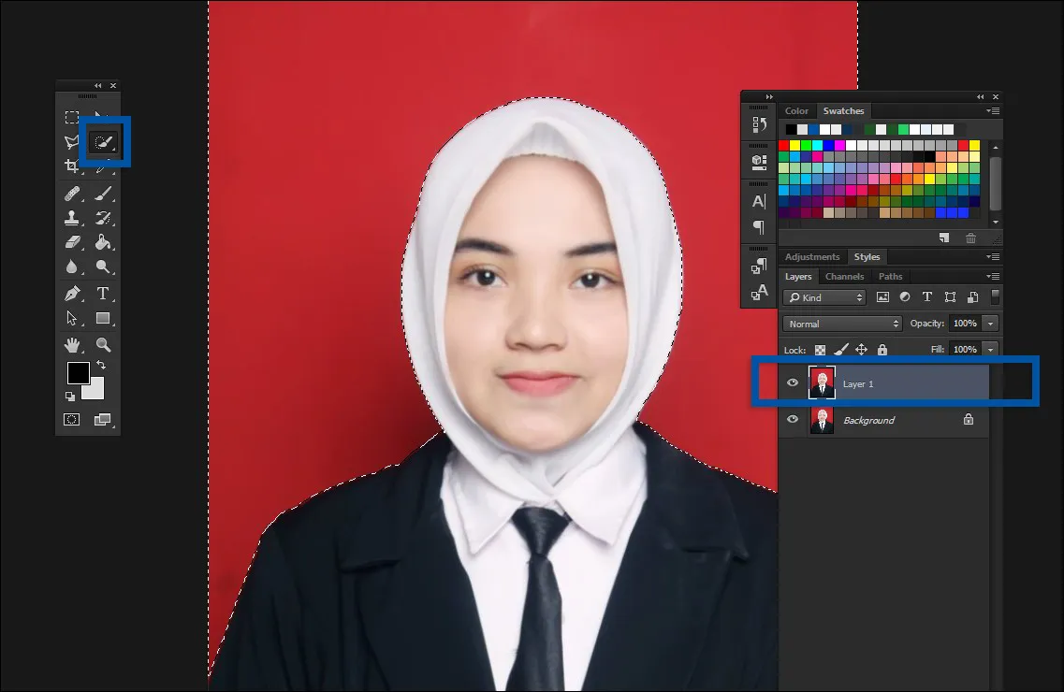Viewport: 1064px width, 692px height.
Task: Select the Pen tool
Action: tap(73, 293)
